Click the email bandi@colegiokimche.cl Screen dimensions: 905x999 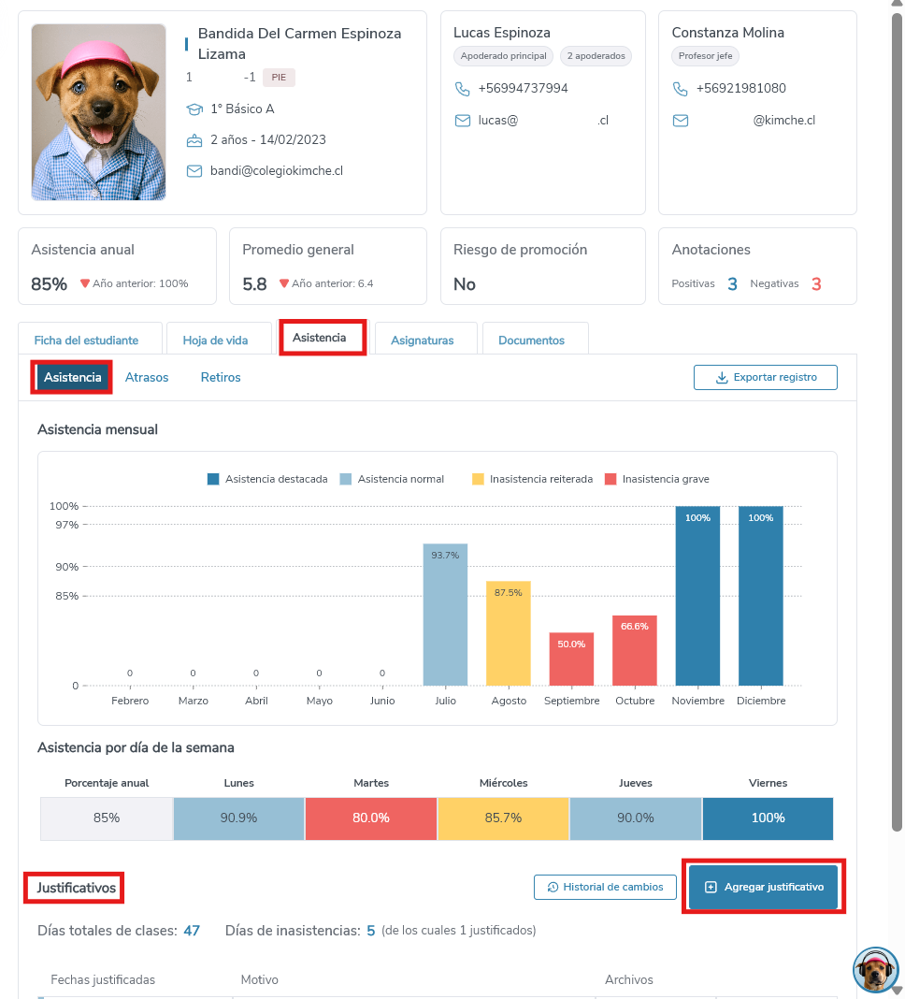point(277,171)
